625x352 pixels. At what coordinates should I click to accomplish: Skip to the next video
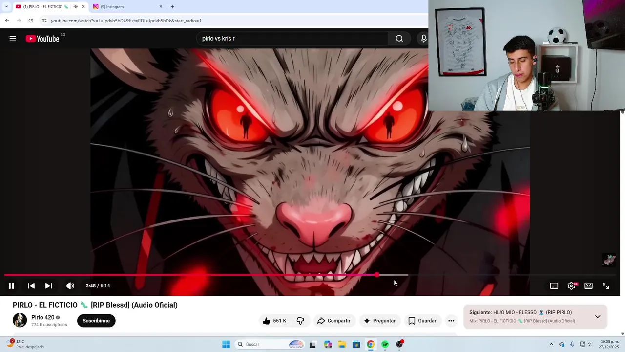49,286
